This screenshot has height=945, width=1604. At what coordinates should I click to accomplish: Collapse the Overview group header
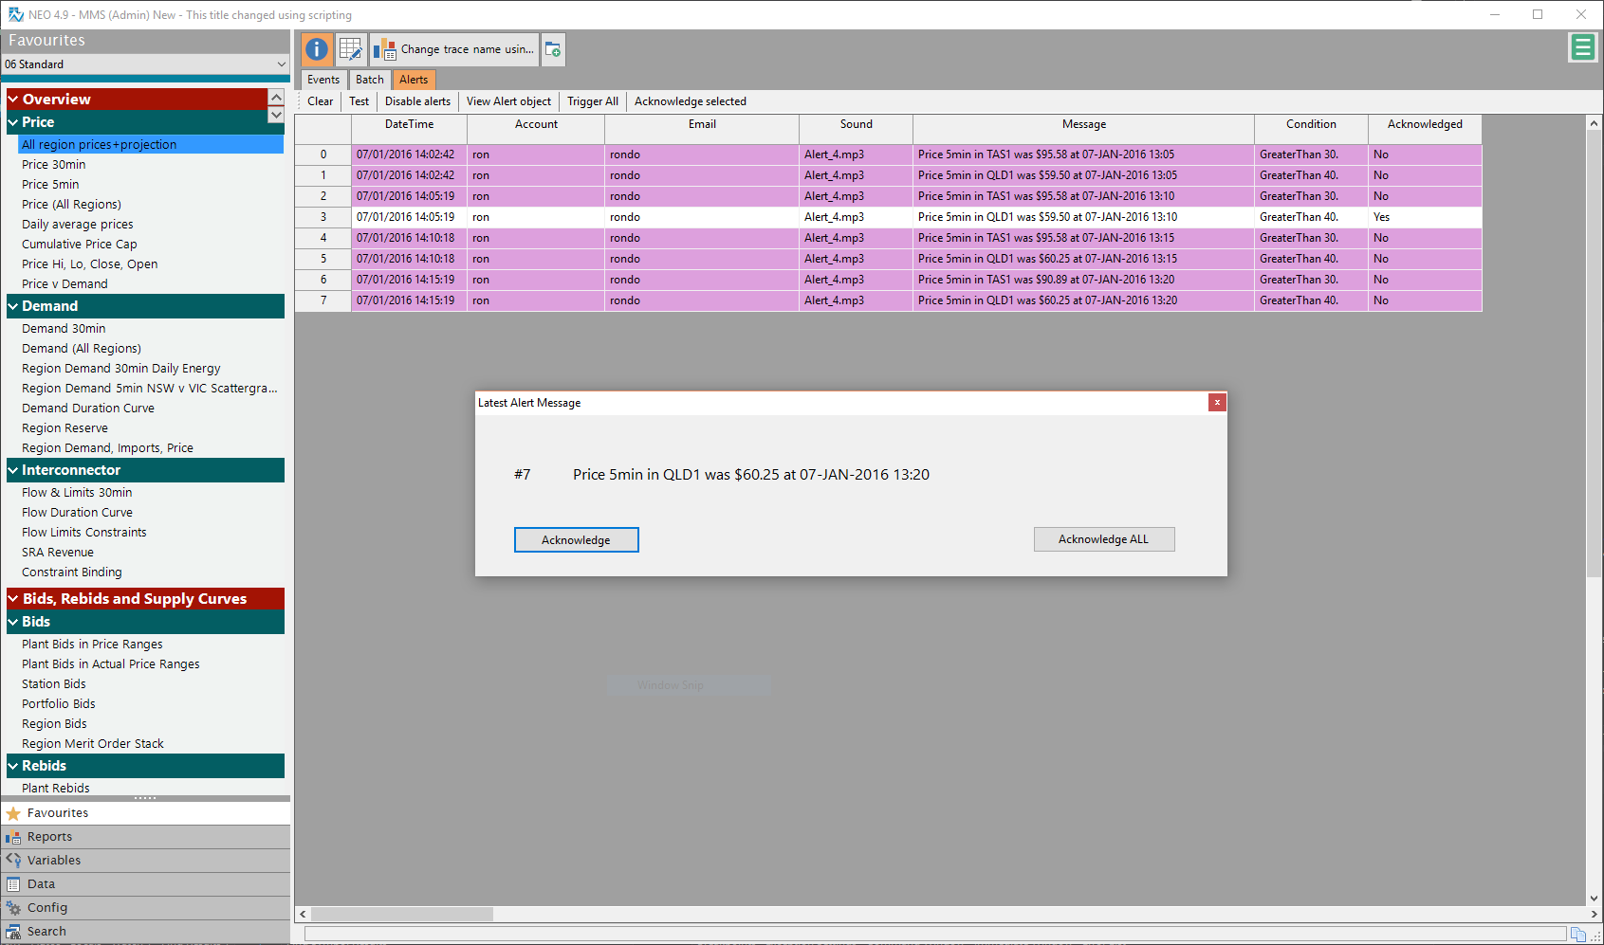[x=13, y=100]
